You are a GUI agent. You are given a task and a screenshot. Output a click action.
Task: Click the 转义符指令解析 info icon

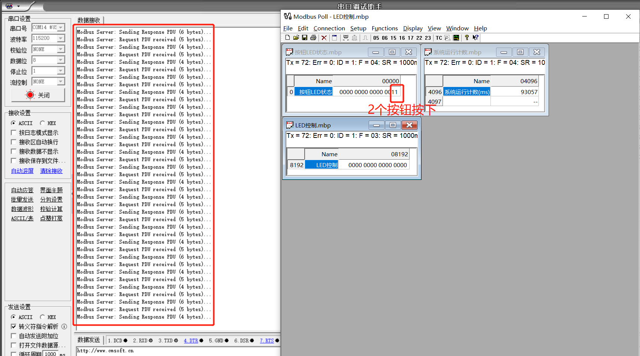coord(64,326)
